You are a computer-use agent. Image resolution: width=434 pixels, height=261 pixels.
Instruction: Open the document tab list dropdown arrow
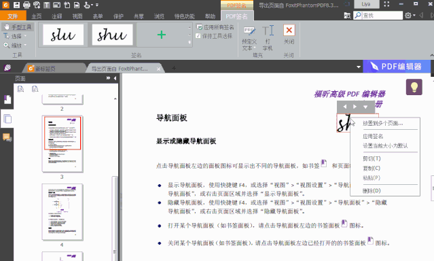point(359,67)
